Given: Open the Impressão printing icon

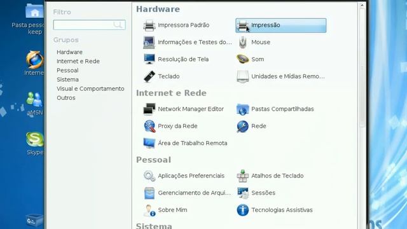Looking at the screenshot, I should 243,25.
